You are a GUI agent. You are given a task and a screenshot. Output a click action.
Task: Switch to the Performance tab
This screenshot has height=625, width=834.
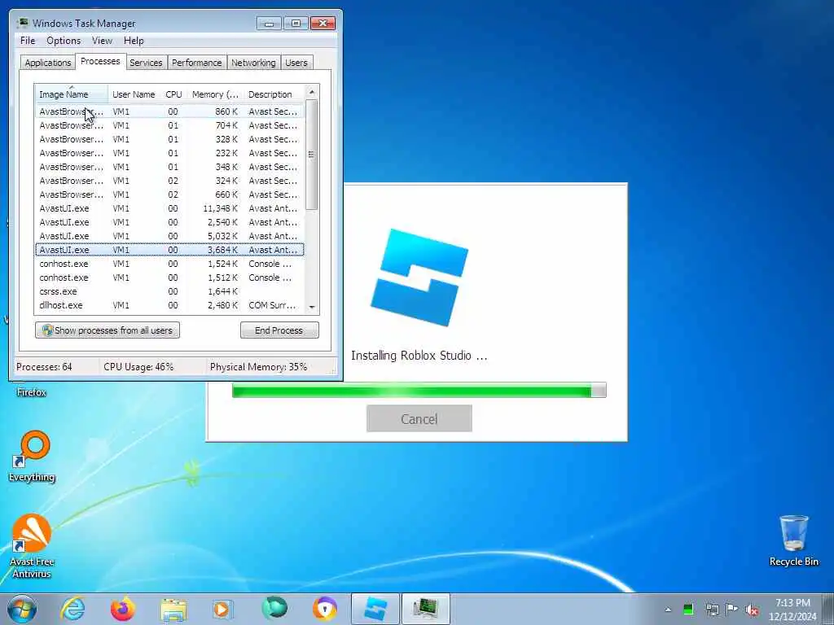point(197,63)
